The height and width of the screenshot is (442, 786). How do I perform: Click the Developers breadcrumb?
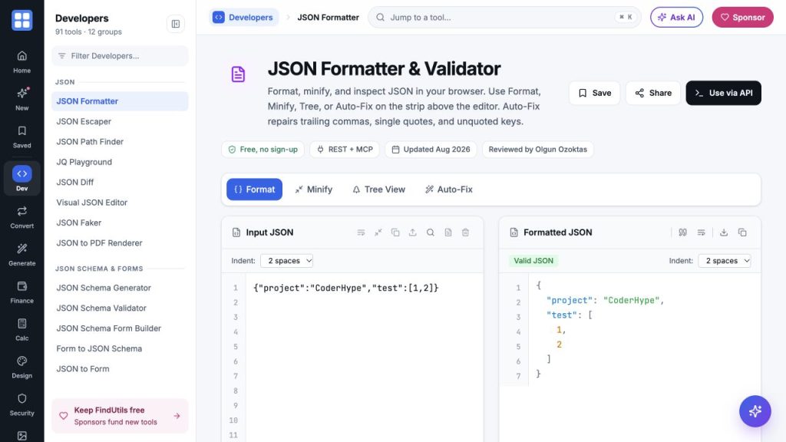243,18
